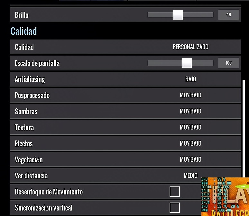Click the CPU1 54 °C overlay readout
Screen dimensions: 249x216
click(x=215, y=191)
